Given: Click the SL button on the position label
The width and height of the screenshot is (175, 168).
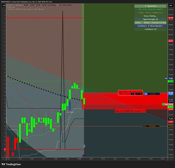Looking at the screenshot, I should pos(141,94).
